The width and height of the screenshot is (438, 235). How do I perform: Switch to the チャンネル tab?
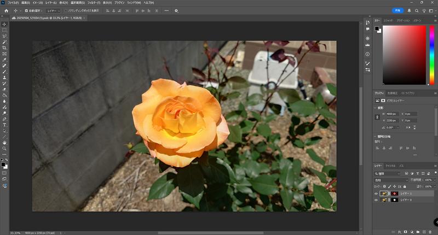tap(390, 165)
